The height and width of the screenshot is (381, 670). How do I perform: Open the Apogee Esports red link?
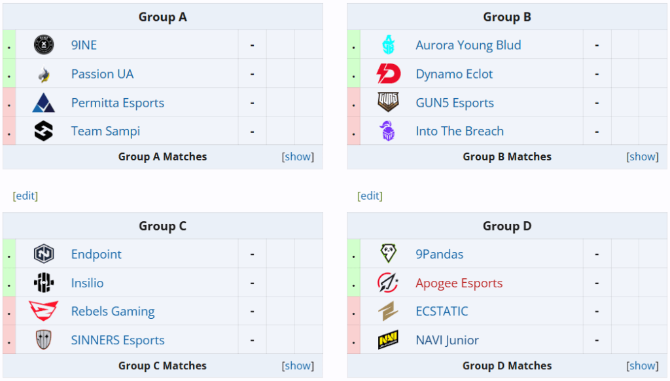459,283
